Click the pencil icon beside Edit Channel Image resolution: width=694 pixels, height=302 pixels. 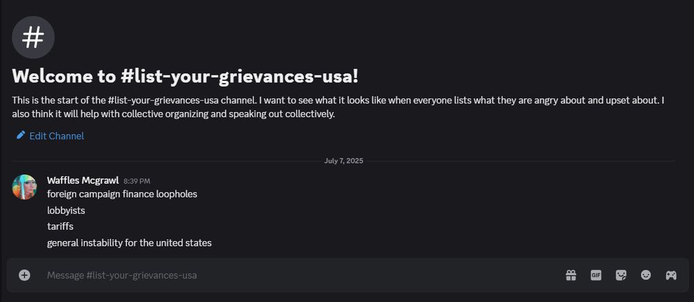pyautogui.click(x=21, y=135)
